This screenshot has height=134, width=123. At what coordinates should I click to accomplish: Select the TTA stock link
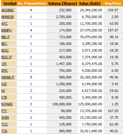pos(4,131)
